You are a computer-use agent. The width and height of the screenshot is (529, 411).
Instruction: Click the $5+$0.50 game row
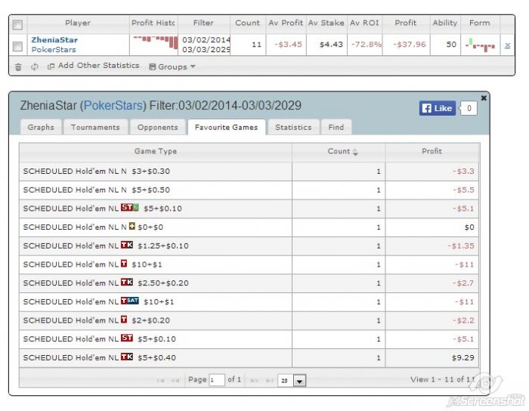[x=249, y=190]
